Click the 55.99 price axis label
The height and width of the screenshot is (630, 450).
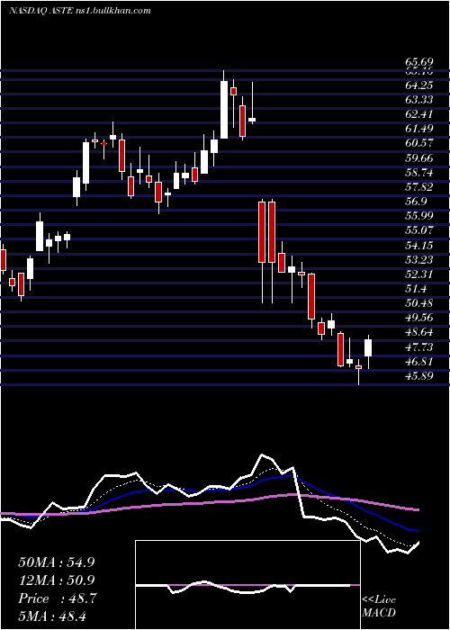419,216
